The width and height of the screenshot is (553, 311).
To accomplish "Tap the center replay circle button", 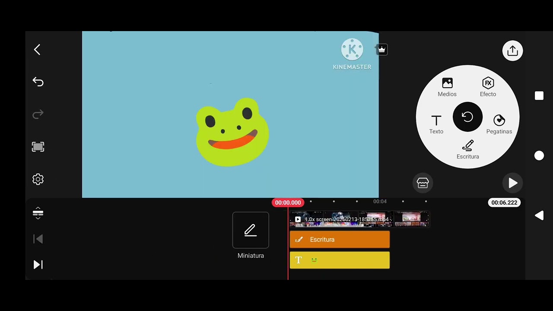I will coord(467,117).
